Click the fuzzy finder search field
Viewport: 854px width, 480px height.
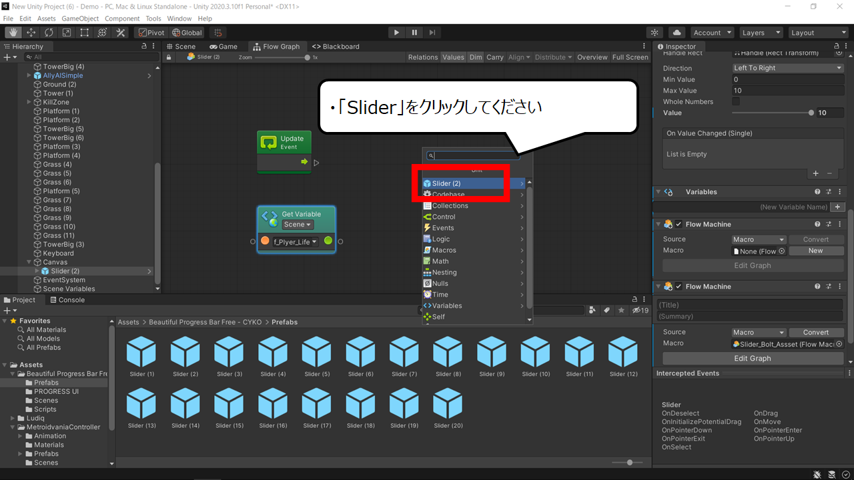[473, 155]
